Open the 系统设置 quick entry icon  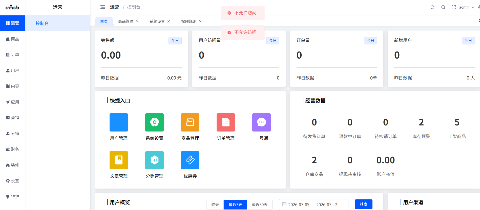click(154, 122)
